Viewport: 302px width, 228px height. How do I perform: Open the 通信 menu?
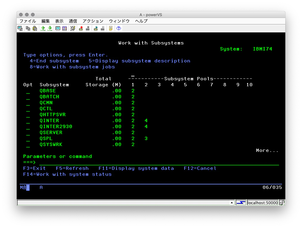(73, 21)
